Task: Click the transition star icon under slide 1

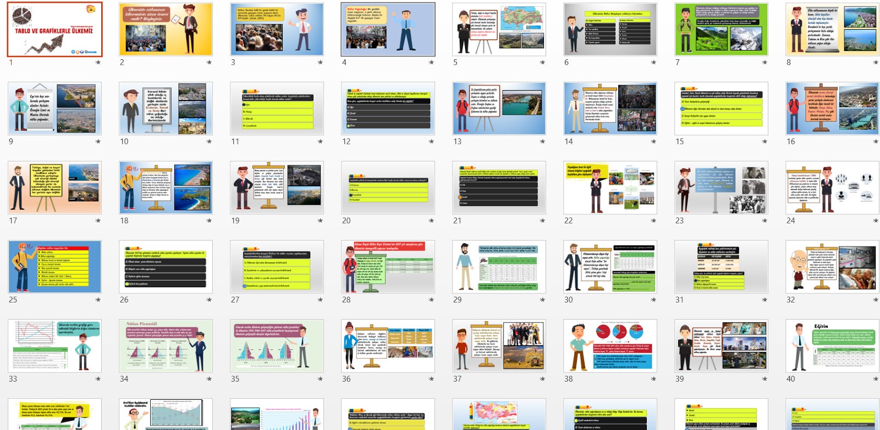Action: [x=98, y=63]
